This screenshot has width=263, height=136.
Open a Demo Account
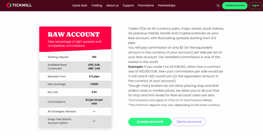[x=189, y=122]
